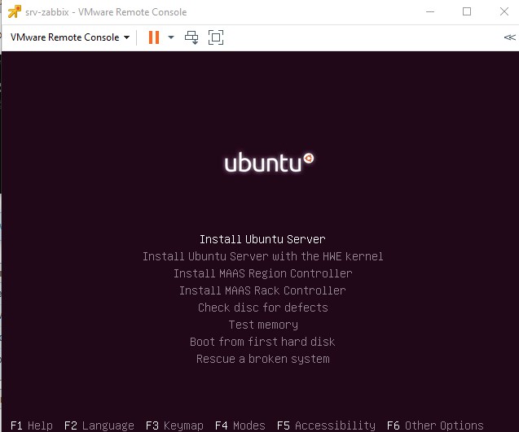Choose Rescue a broken system
The width and height of the screenshot is (519, 432).
(263, 359)
